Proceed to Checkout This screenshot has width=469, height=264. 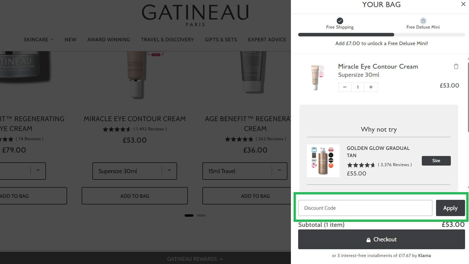point(381,239)
